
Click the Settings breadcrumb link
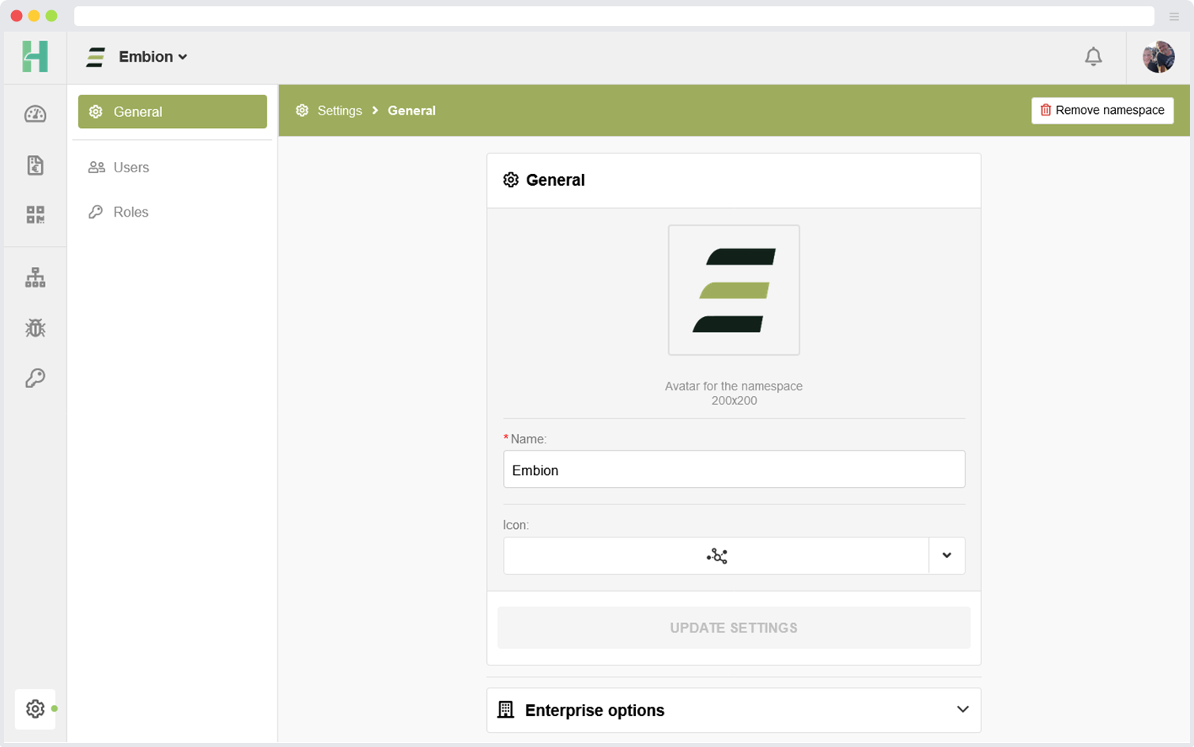(339, 111)
